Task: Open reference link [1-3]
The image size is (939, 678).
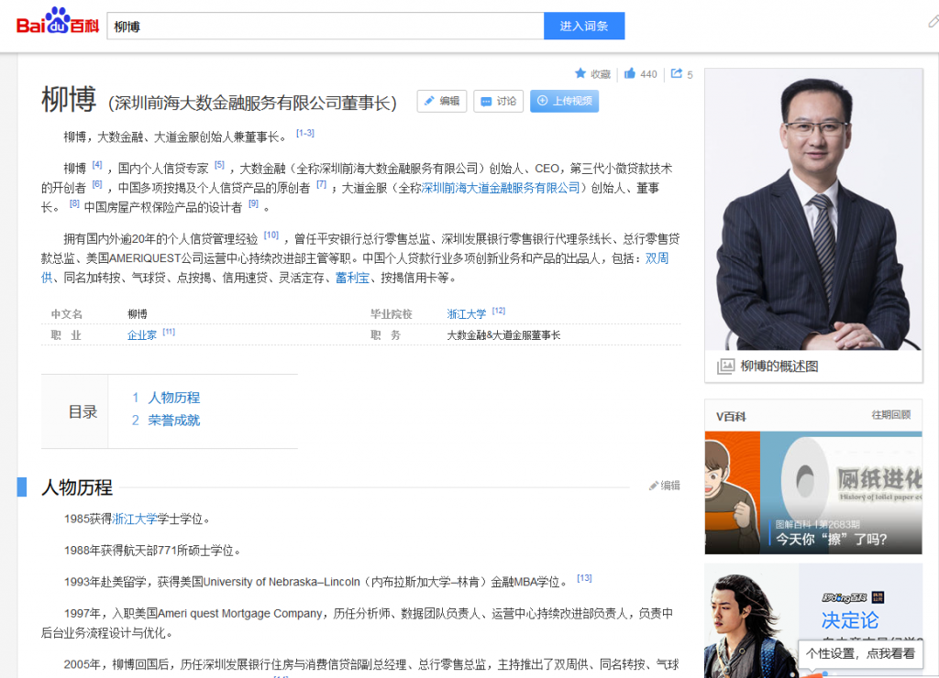Action: pyautogui.click(x=305, y=133)
